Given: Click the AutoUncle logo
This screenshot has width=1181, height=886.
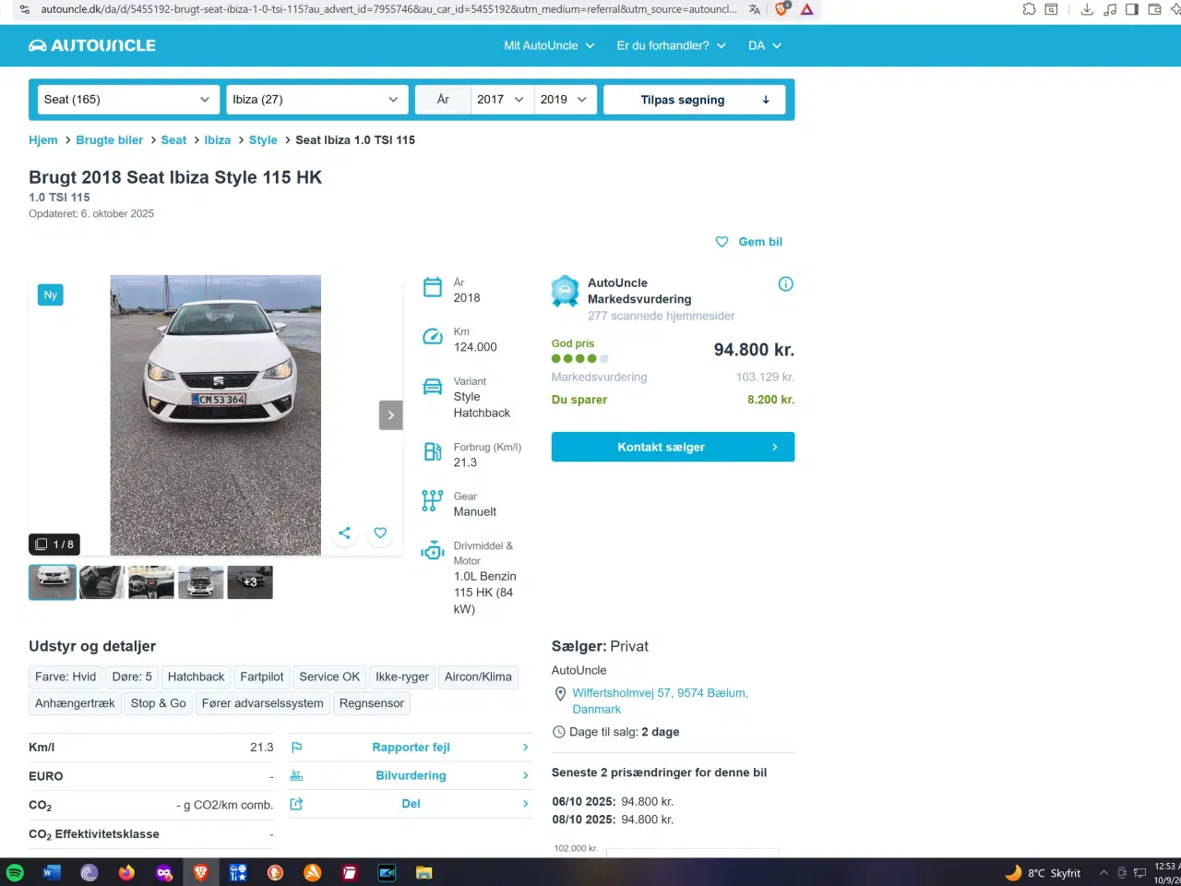Looking at the screenshot, I should tap(92, 45).
